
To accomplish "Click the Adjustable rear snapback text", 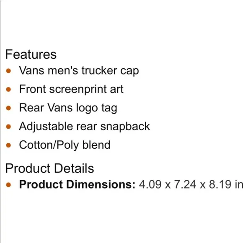I will pyautogui.click(x=85, y=127).
